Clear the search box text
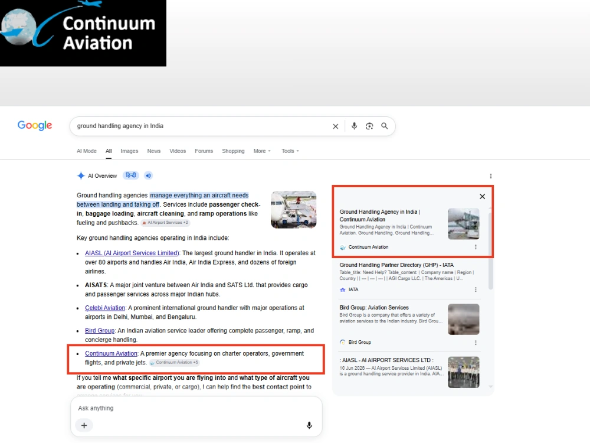Image resolution: width=590 pixels, height=443 pixels. click(x=335, y=126)
